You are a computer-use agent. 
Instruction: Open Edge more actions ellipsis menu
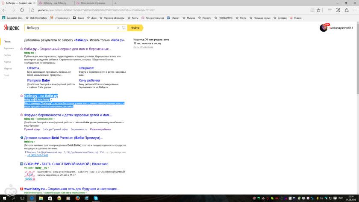(x=355, y=10)
